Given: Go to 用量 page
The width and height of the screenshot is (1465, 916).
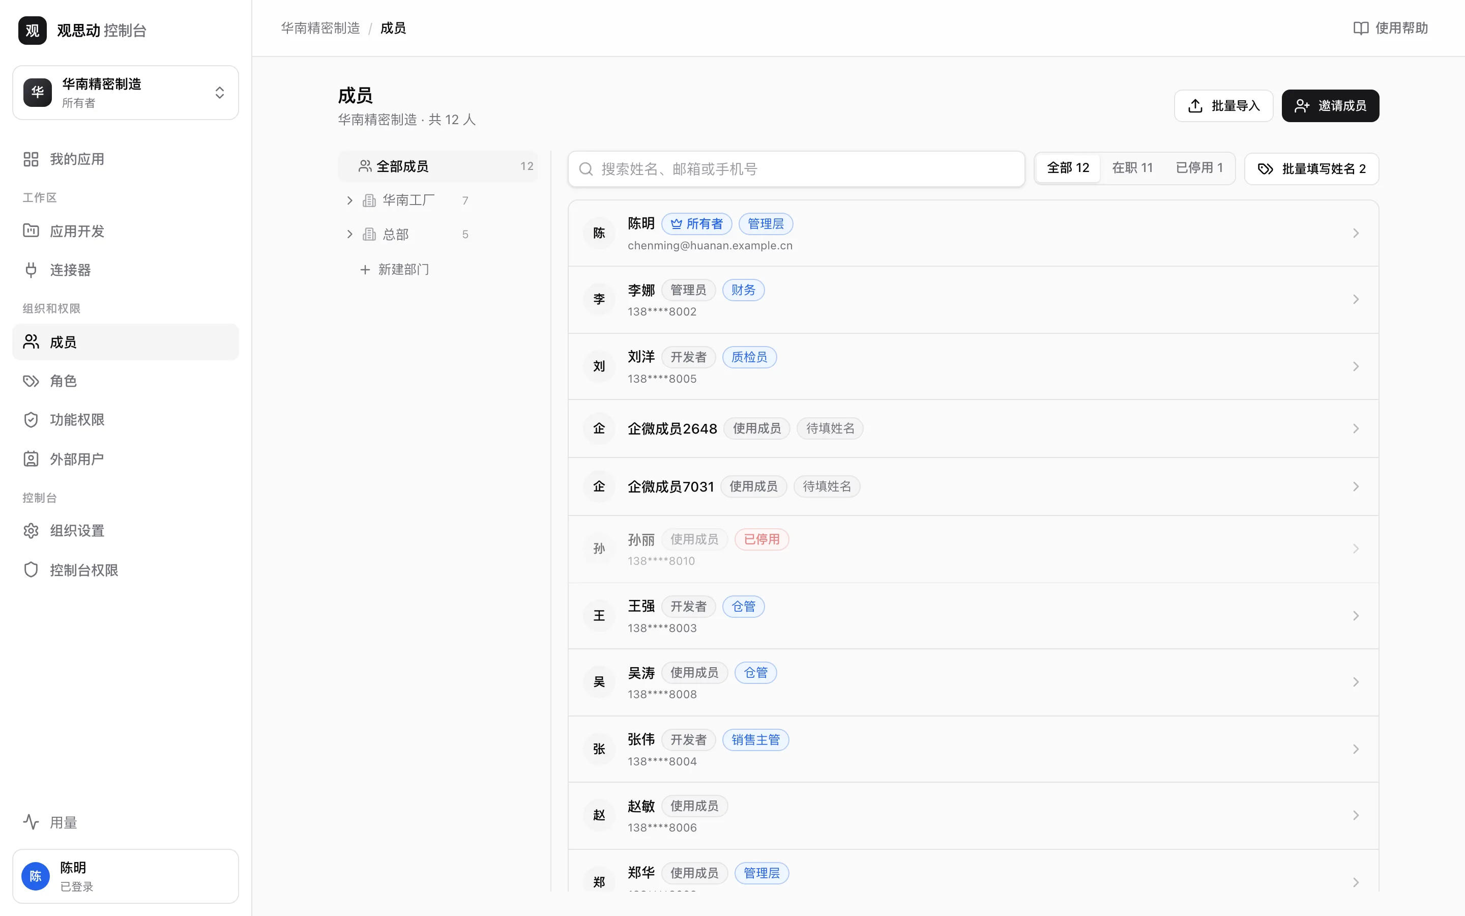Looking at the screenshot, I should coord(125,822).
